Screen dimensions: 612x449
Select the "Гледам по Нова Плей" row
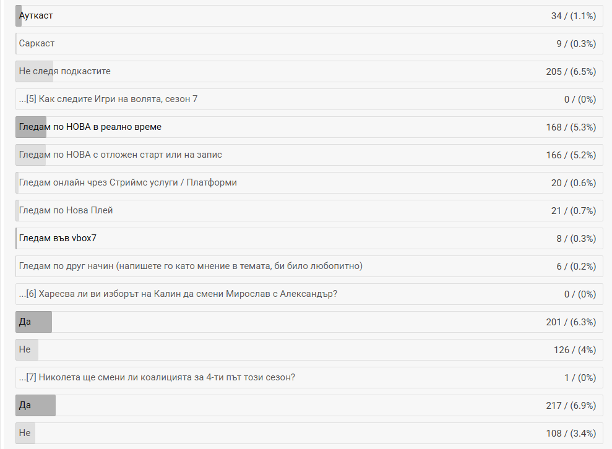66,210
